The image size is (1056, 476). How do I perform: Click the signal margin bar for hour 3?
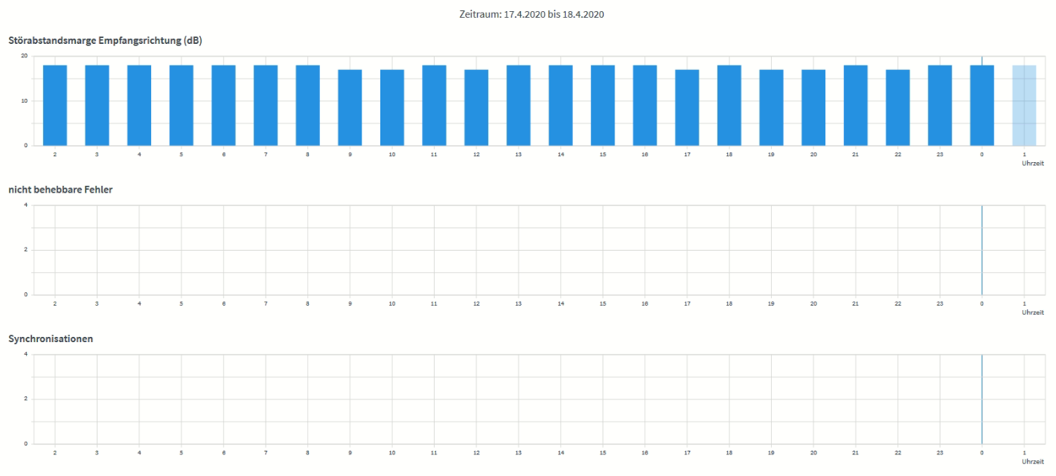point(97,105)
